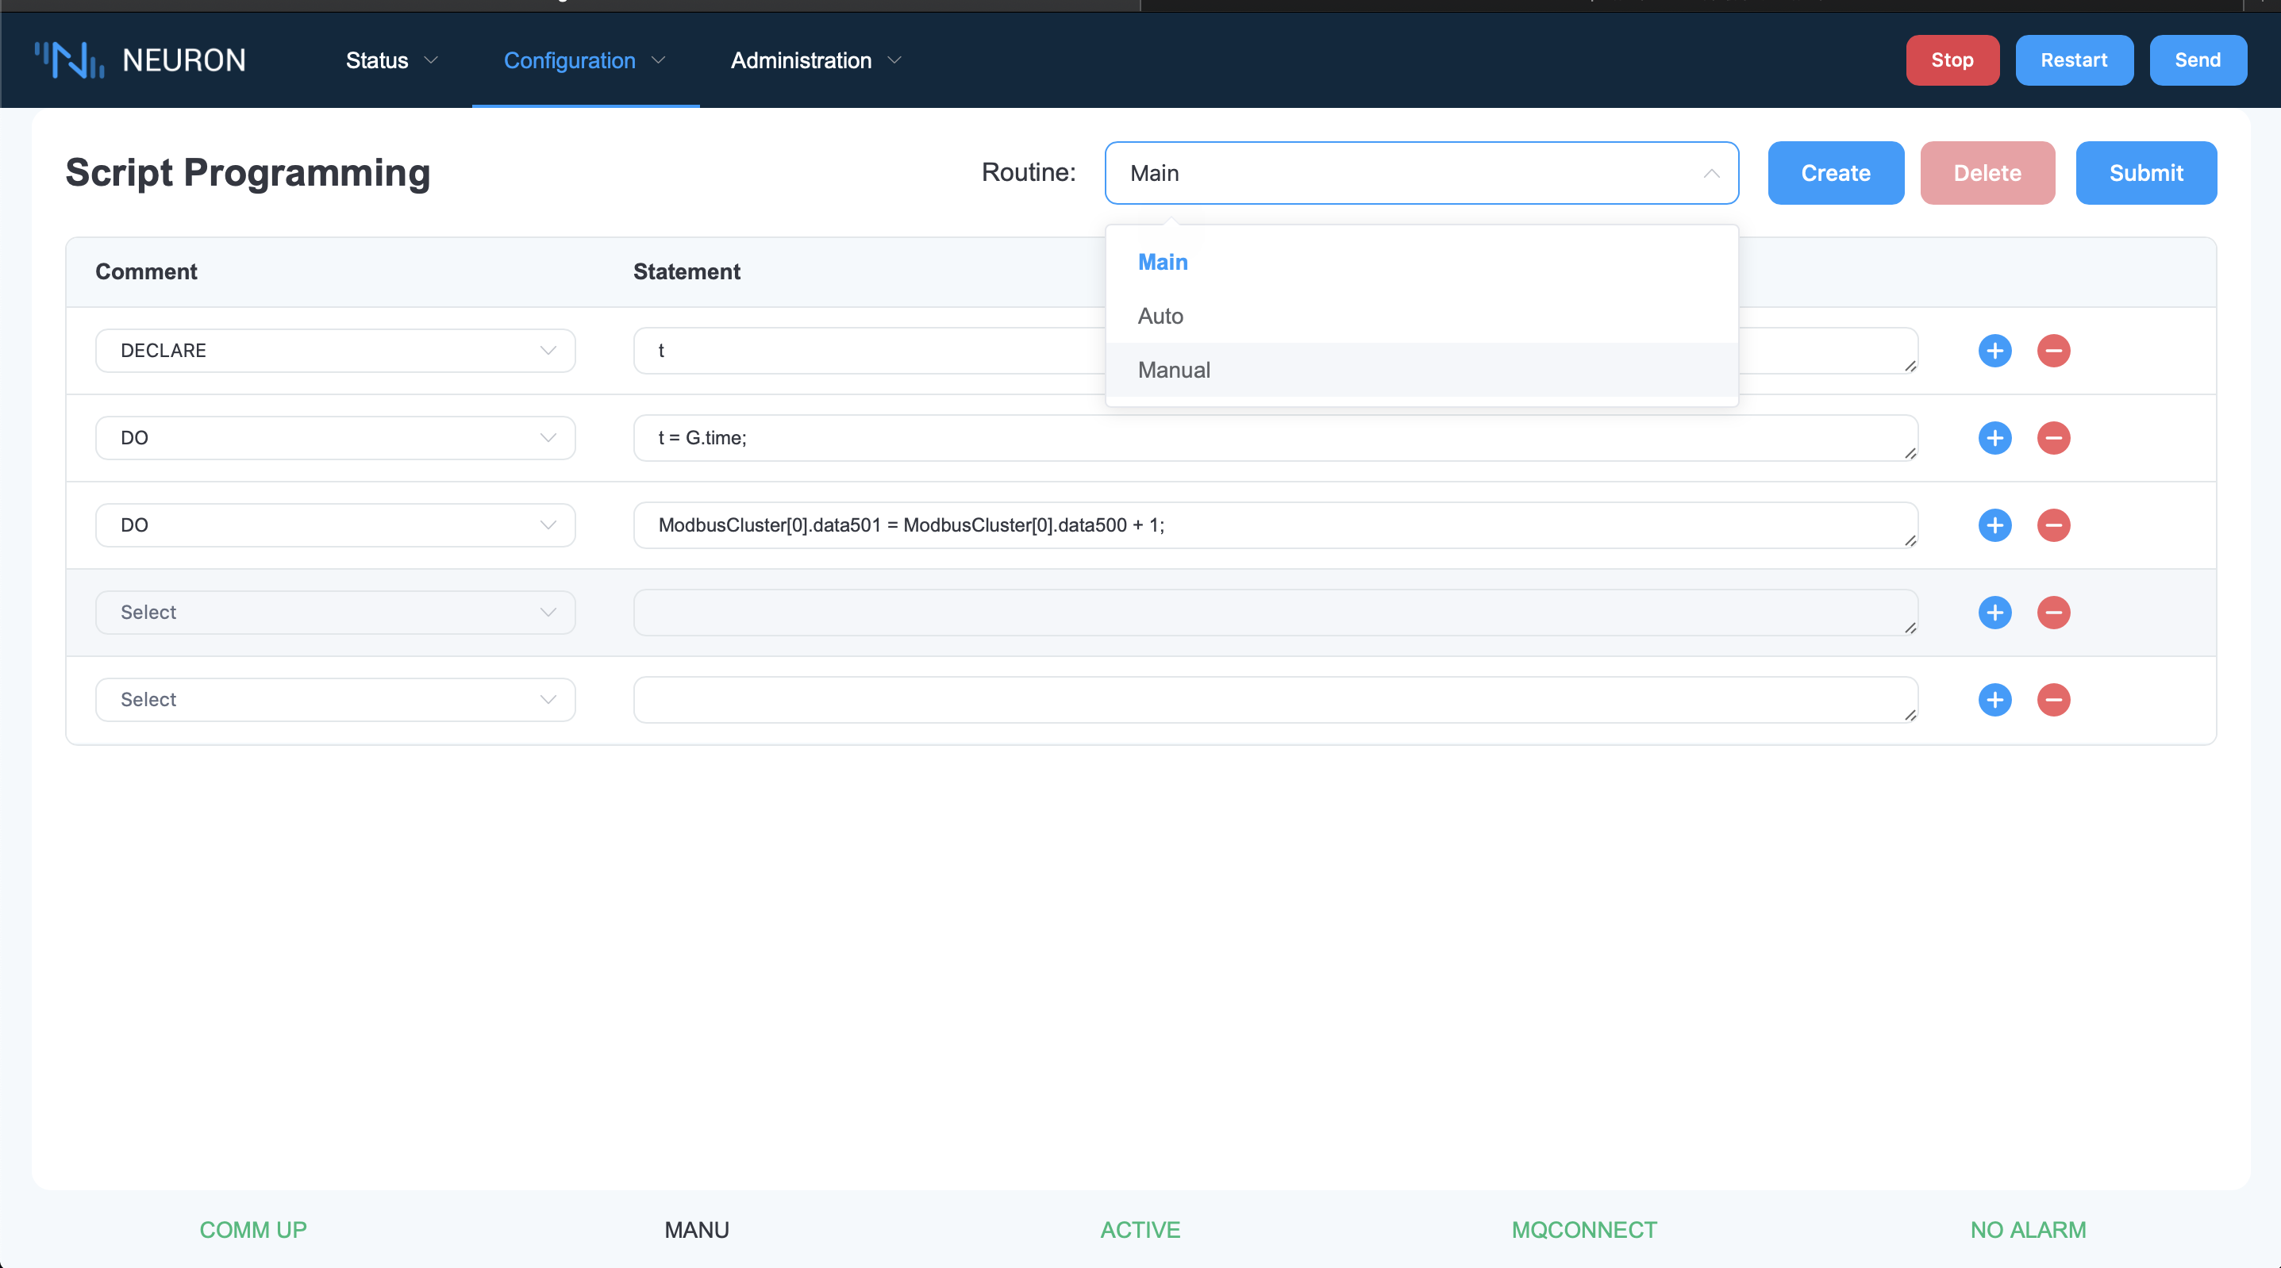Click the Send button in toolbar

point(2195,60)
